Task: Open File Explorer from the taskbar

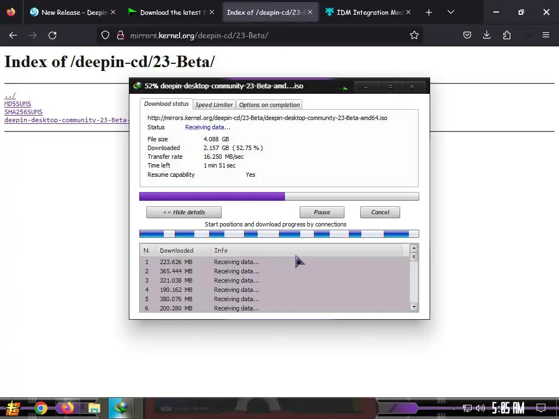Action: click(x=94, y=408)
